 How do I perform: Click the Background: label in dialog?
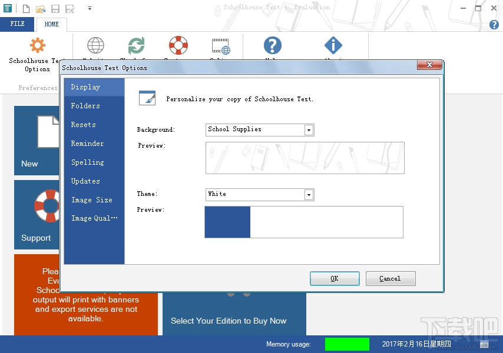[156, 130]
